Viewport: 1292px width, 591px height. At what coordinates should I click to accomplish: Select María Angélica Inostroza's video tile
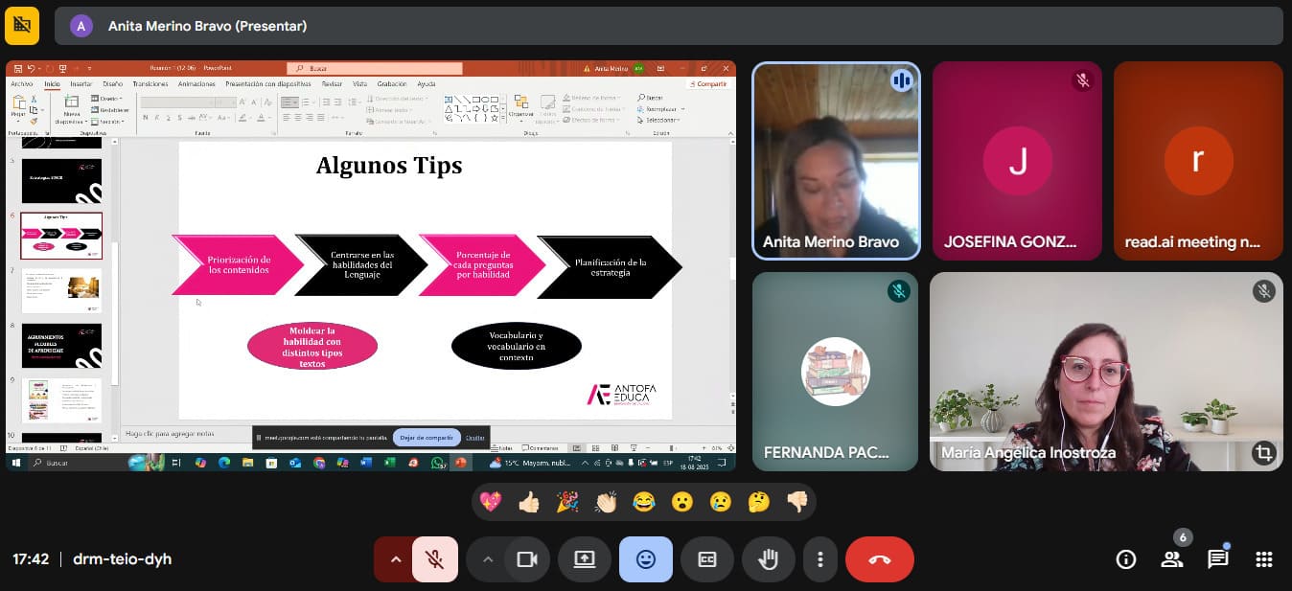[1105, 371]
